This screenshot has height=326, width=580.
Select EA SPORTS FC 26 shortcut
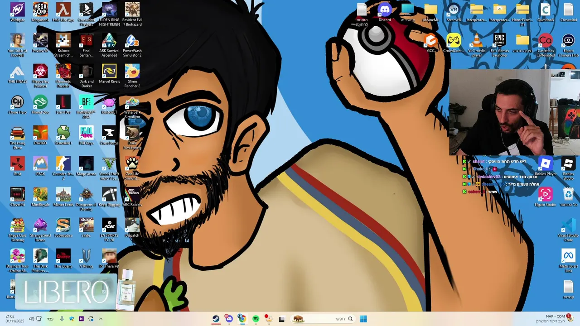[x=109, y=230]
